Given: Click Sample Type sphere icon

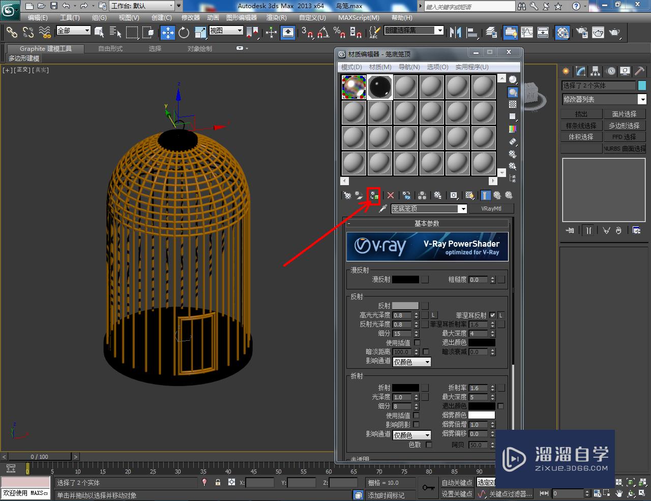Looking at the screenshot, I should point(513,80).
